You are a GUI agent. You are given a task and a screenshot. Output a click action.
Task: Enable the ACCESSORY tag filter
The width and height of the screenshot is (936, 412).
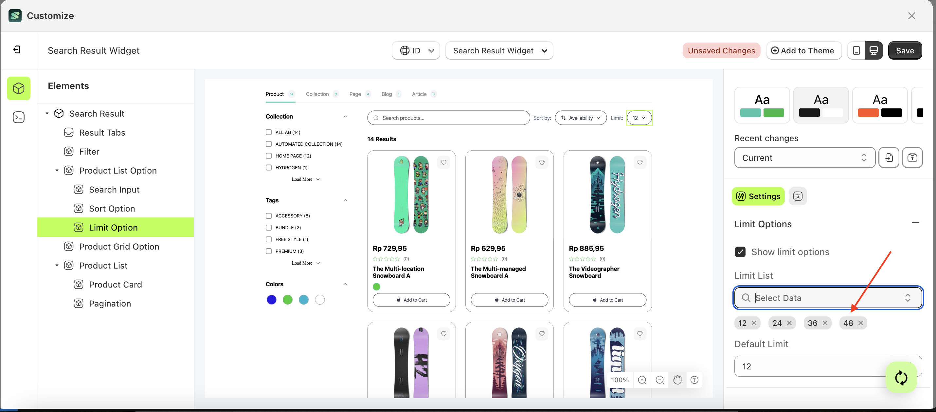point(268,215)
